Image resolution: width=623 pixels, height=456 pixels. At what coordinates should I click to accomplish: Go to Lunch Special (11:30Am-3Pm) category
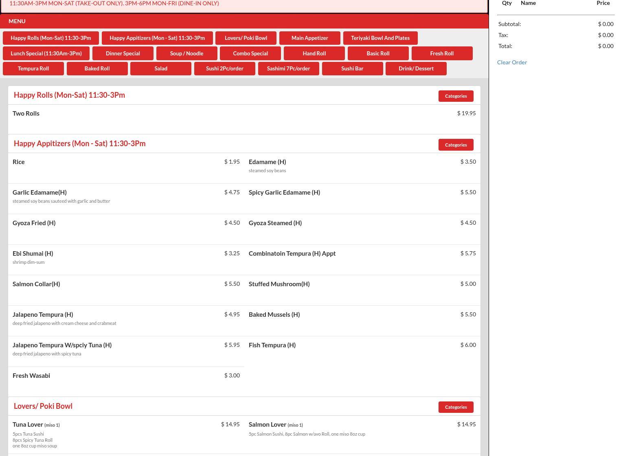[x=46, y=53]
